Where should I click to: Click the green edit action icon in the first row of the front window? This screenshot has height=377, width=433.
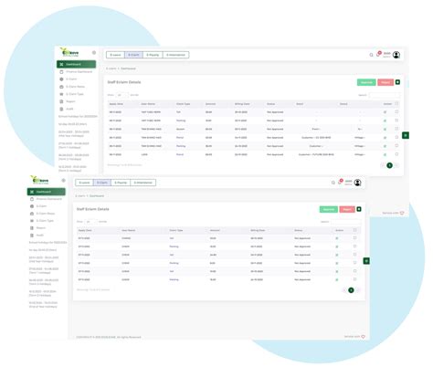337,238
